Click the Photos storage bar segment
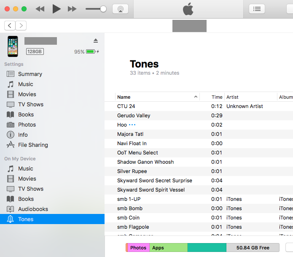This screenshot has width=293, height=257. coord(138,248)
